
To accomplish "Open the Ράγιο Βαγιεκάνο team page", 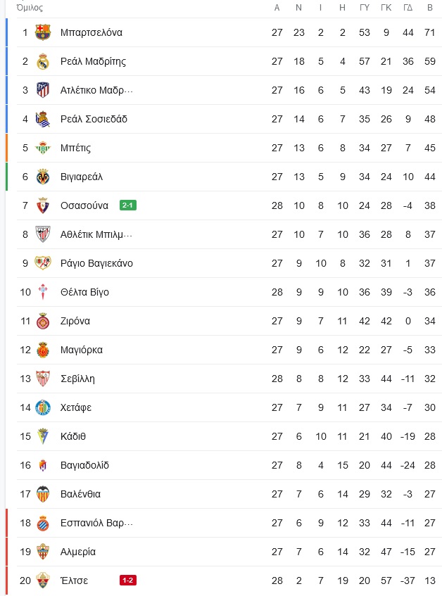I will pos(96,263).
